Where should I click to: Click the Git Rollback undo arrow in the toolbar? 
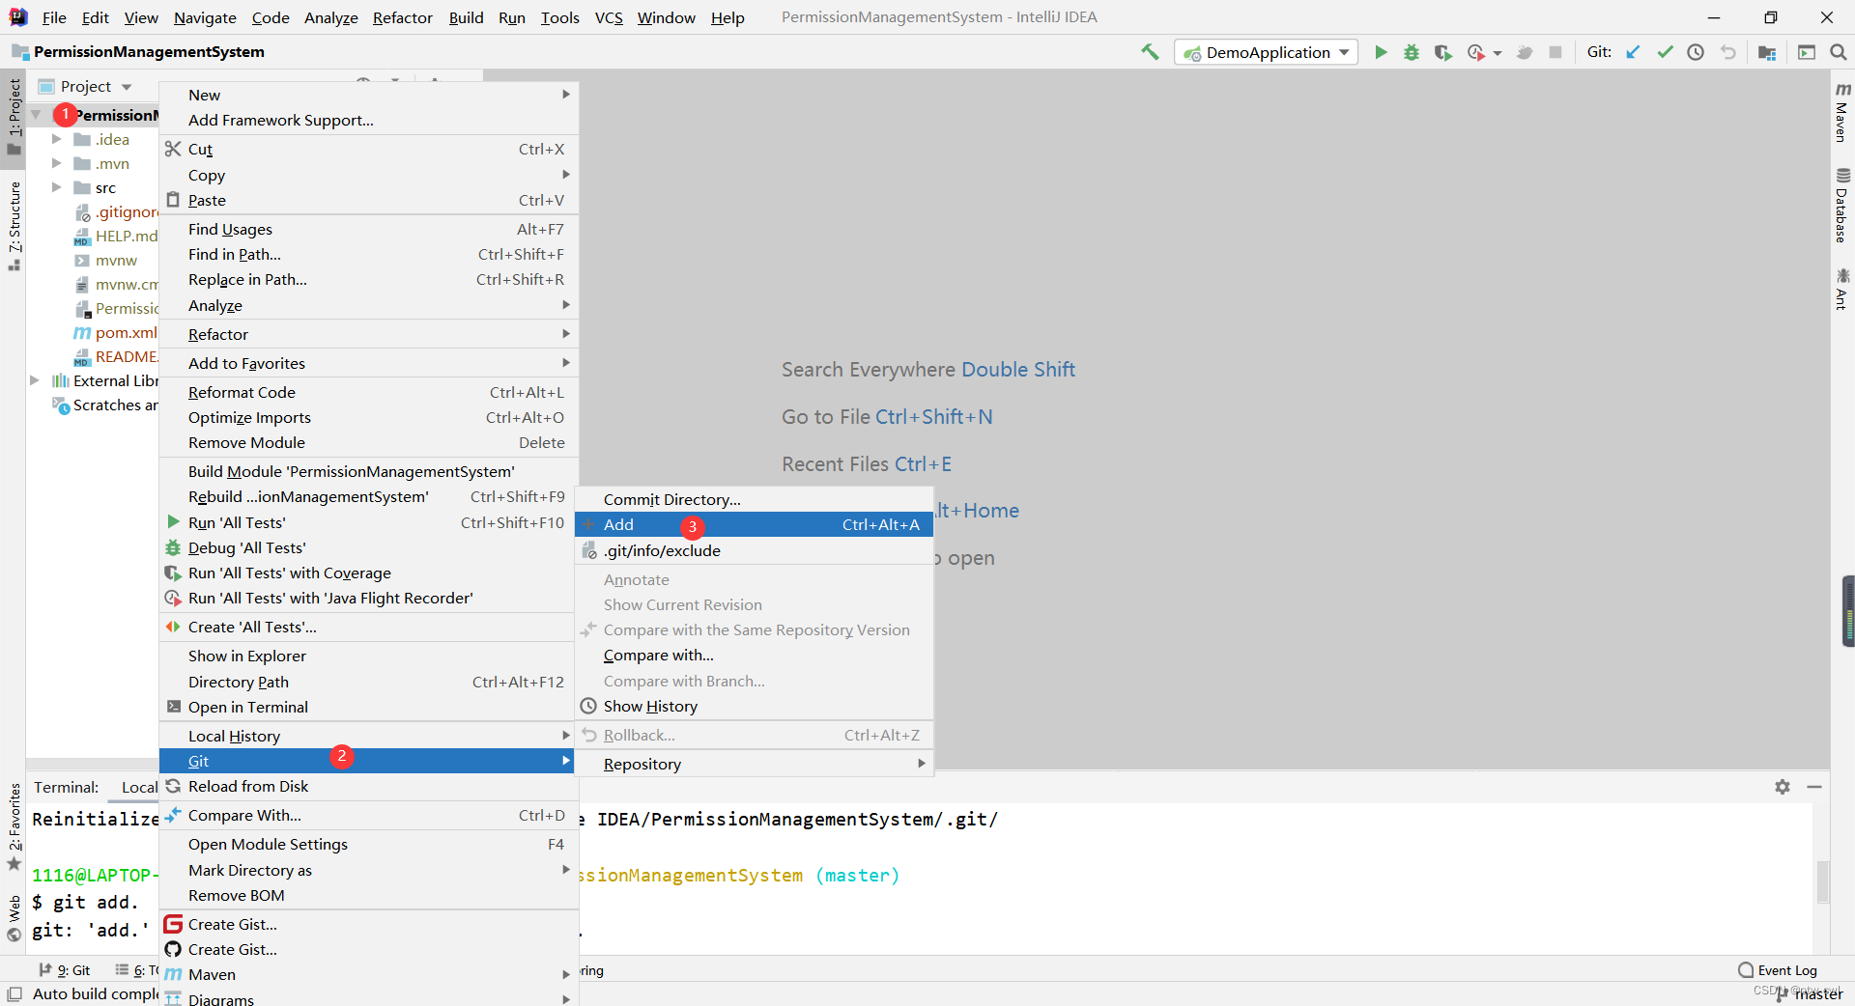click(1727, 52)
